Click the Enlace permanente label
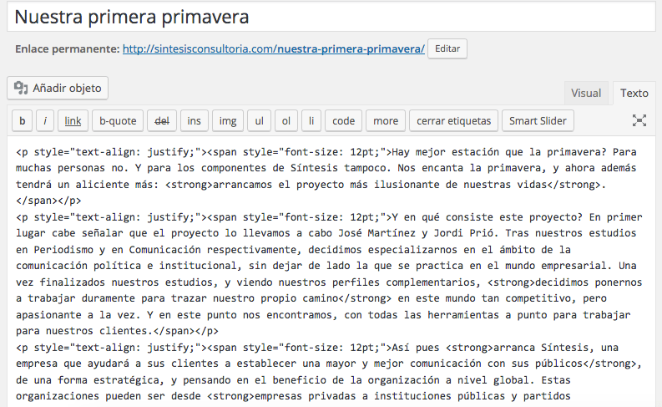Viewport: 662px width, 407px height. pyautogui.click(x=67, y=49)
